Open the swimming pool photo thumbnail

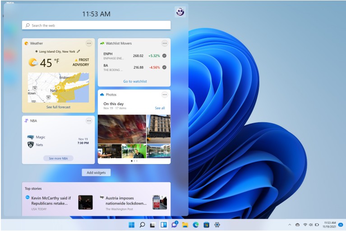click(159, 151)
